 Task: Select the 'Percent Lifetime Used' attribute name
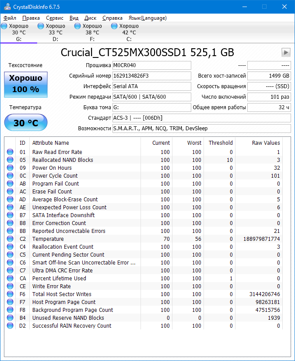pos(59,279)
